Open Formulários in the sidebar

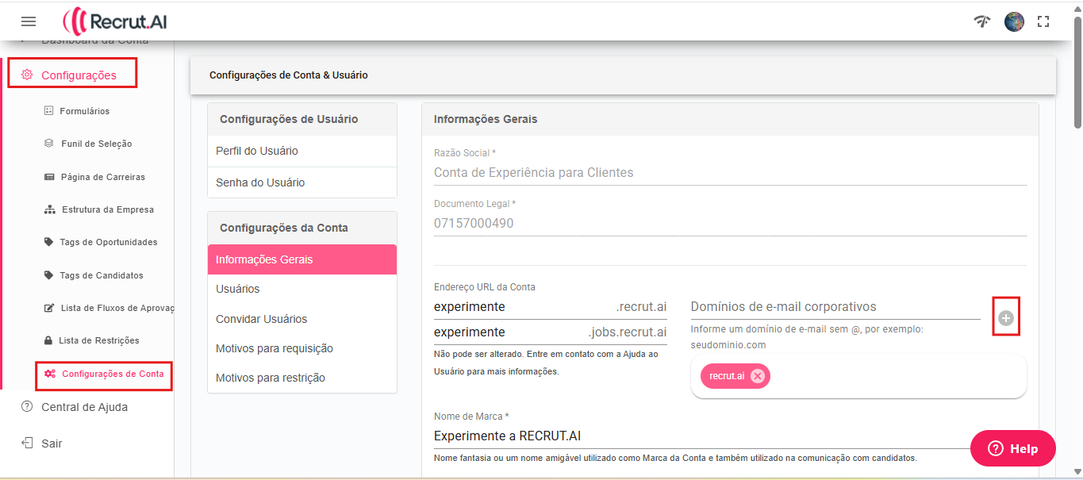pos(84,111)
